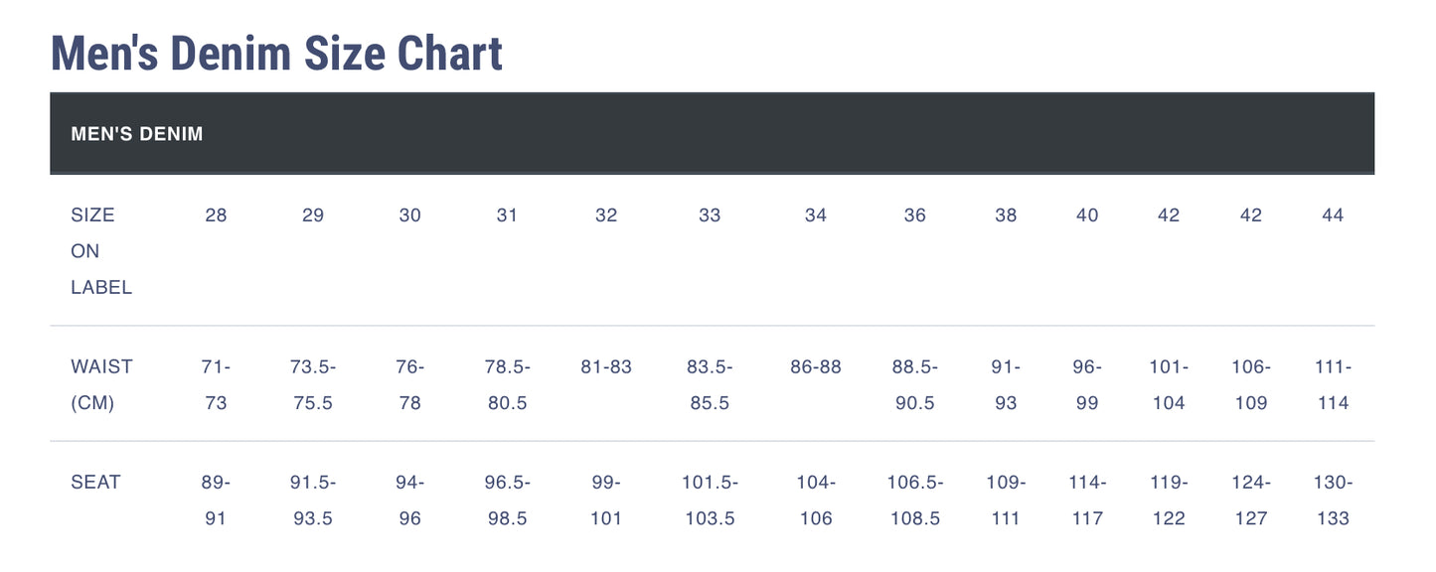
Task: Select the 111-114 waist cell
Action: point(1333,384)
